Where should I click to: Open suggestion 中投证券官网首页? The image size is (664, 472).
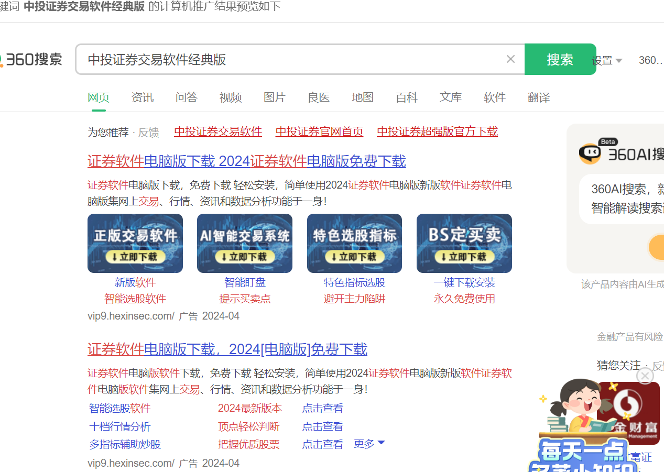pos(320,131)
